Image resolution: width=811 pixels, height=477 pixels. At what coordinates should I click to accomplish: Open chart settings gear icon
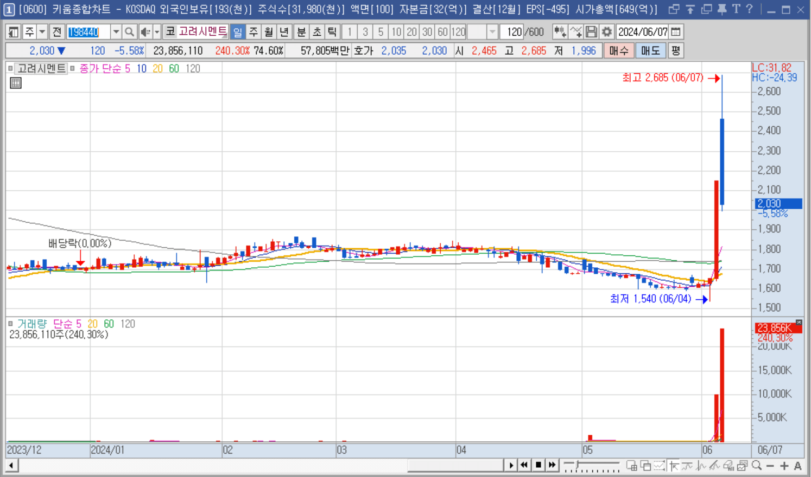(x=607, y=32)
